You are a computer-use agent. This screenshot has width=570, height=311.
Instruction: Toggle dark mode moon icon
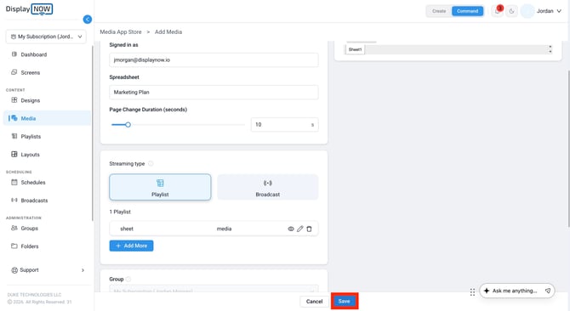click(x=511, y=11)
